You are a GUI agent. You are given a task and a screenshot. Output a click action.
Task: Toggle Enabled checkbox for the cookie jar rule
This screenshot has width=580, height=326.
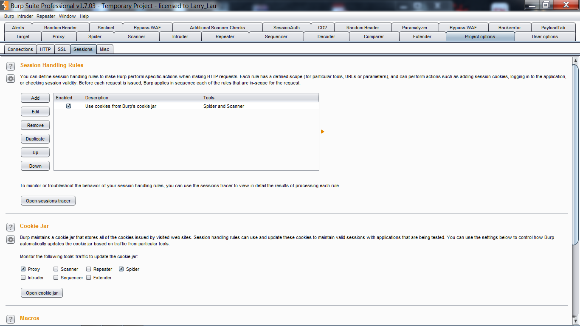68,106
